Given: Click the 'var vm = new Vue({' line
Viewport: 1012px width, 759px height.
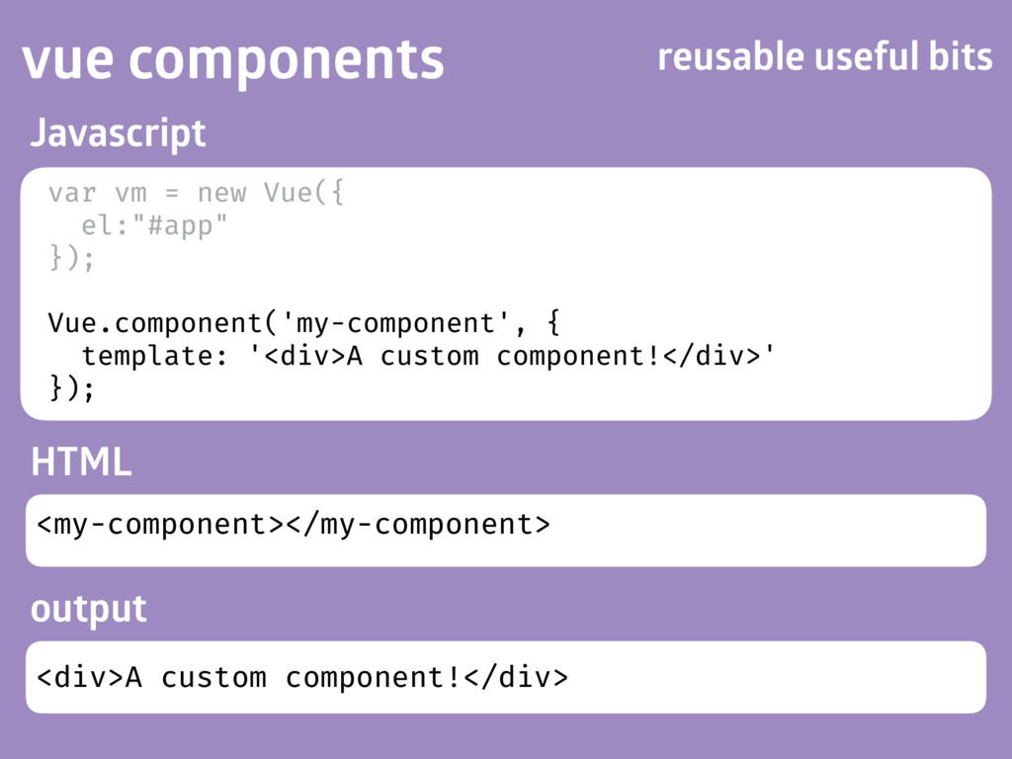Looking at the screenshot, I should pyautogui.click(x=197, y=193).
